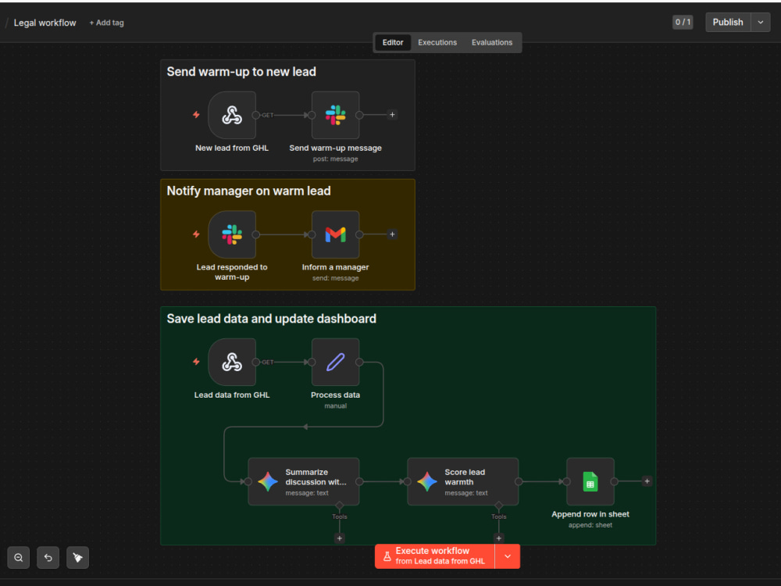781x586 pixels.
Task: Click the GET label after New lead from GHL
Action: [x=267, y=115]
